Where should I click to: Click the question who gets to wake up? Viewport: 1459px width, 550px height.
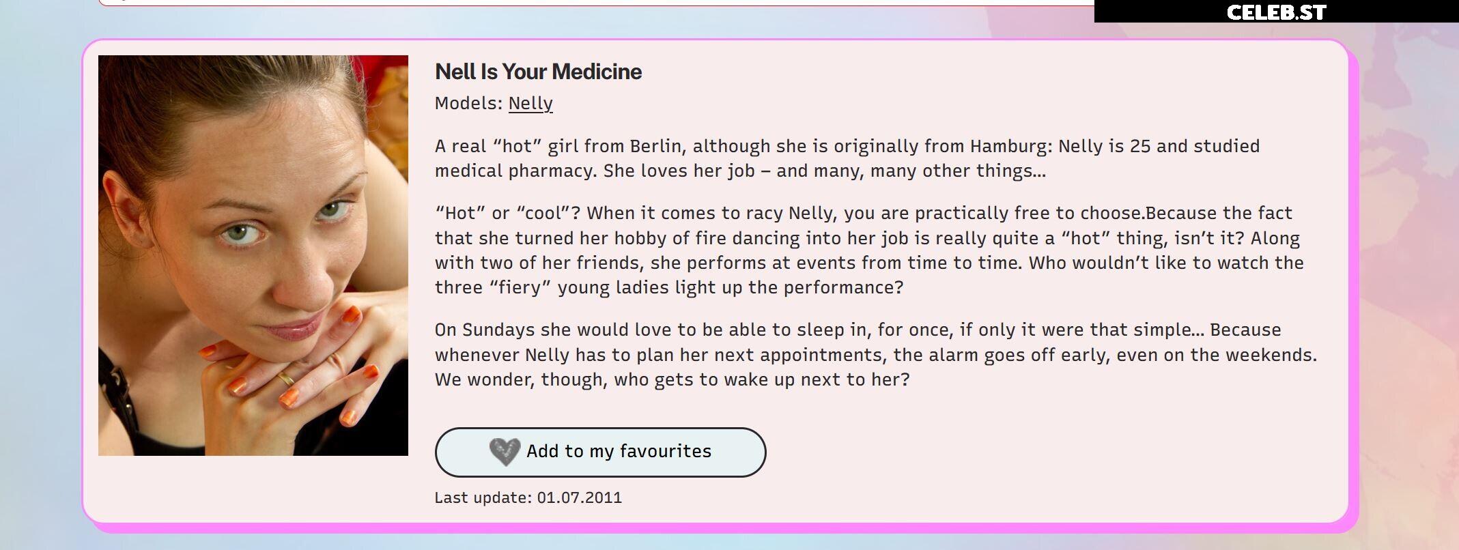pos(762,379)
